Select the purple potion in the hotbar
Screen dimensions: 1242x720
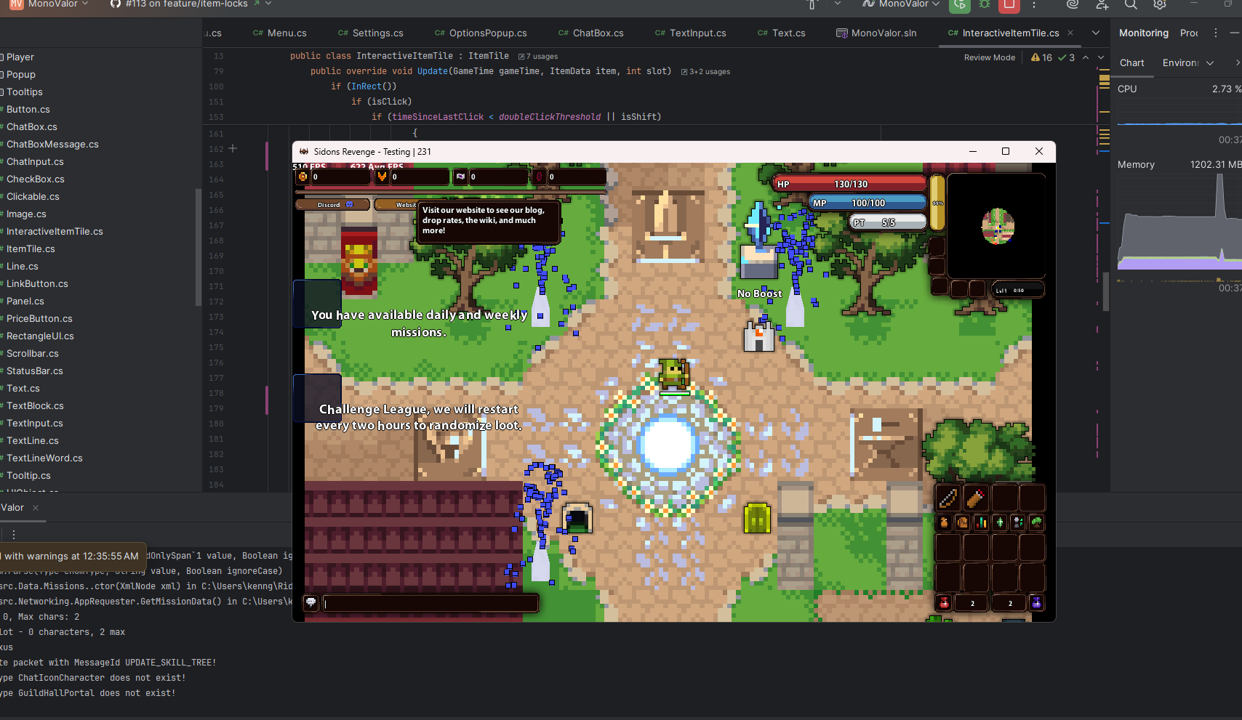(1037, 603)
